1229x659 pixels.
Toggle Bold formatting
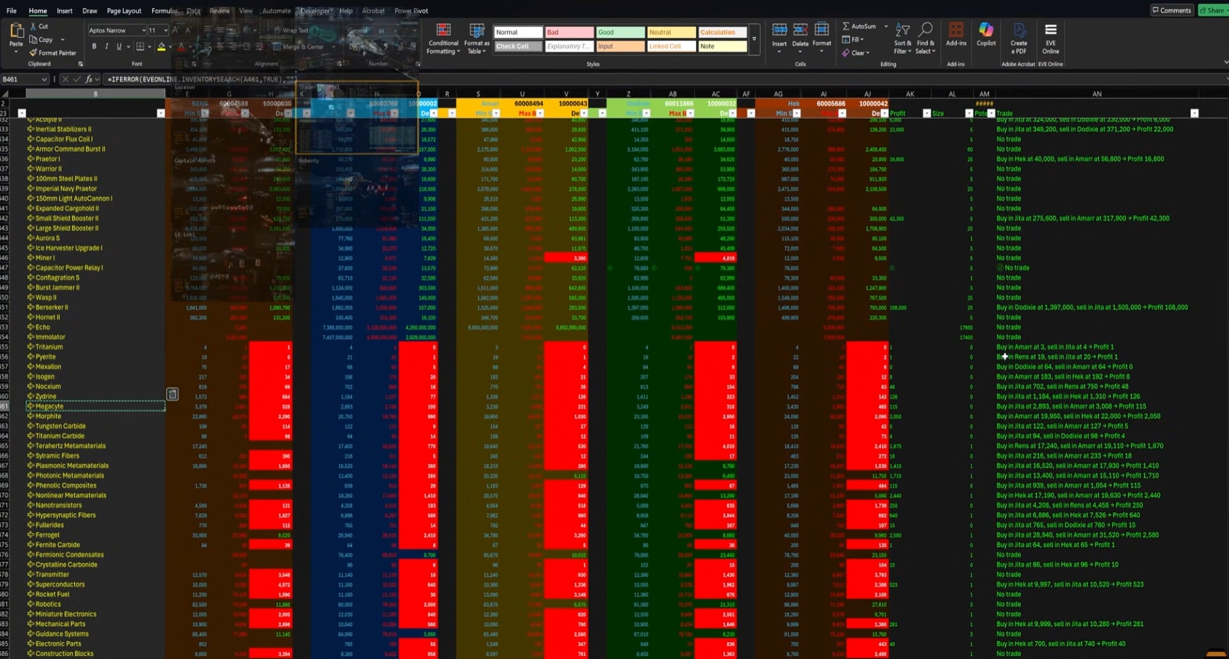point(94,47)
